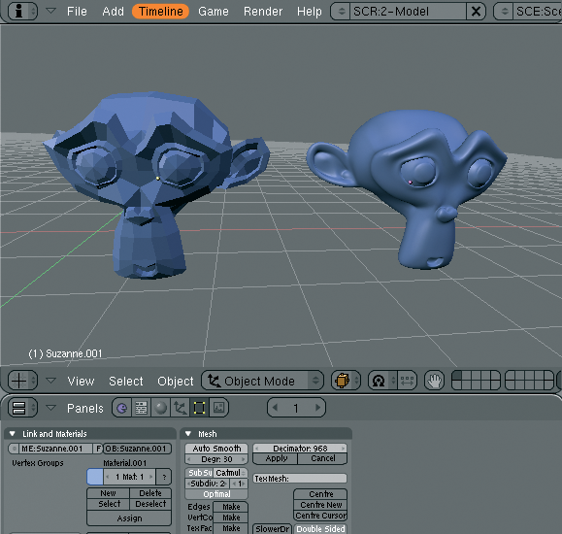The height and width of the screenshot is (534, 562).
Task: Open the Game menu
Action: click(x=214, y=12)
